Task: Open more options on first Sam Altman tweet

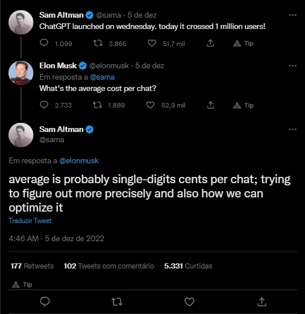Action: click(293, 15)
